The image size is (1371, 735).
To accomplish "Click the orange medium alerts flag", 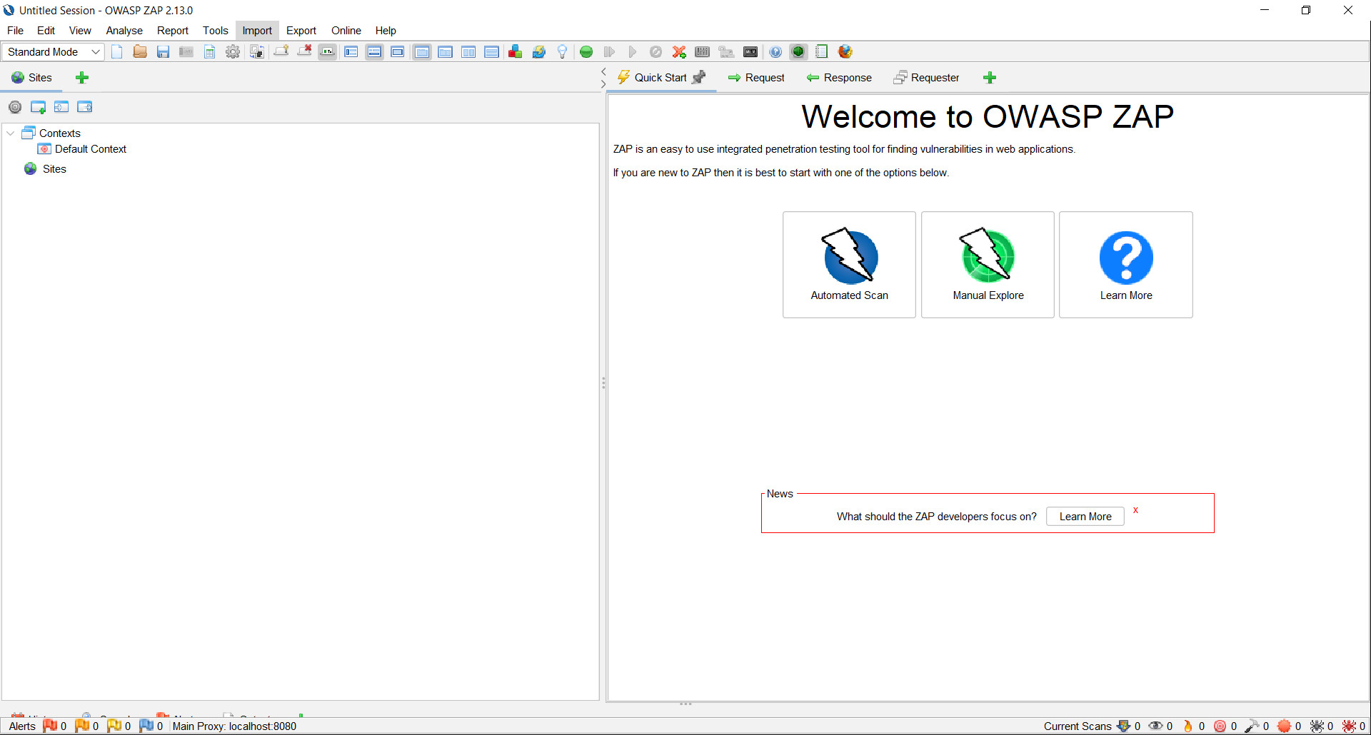I will click(x=82, y=726).
